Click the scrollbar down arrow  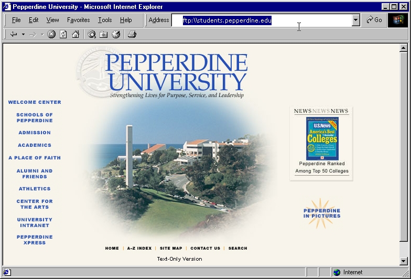pos(404,261)
